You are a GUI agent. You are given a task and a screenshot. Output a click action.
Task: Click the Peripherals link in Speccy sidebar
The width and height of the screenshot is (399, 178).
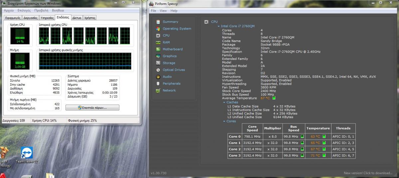(172, 84)
